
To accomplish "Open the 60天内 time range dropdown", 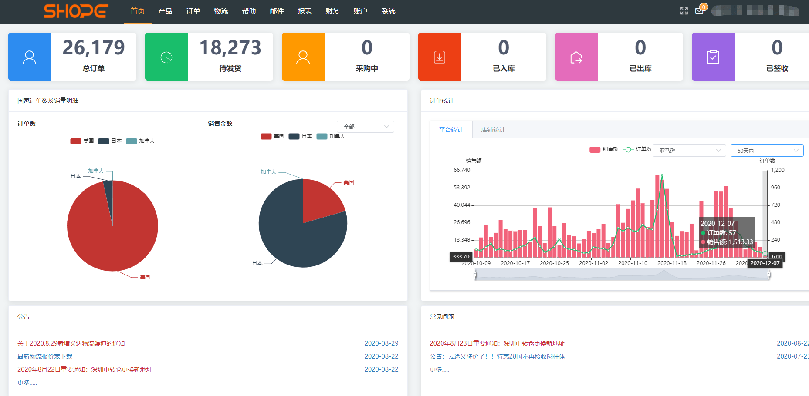I will (x=767, y=150).
